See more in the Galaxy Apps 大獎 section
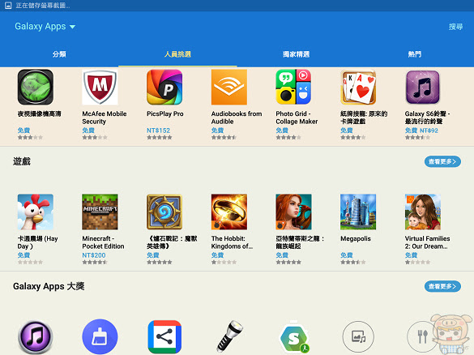The width and height of the screenshot is (474, 355). click(x=442, y=286)
